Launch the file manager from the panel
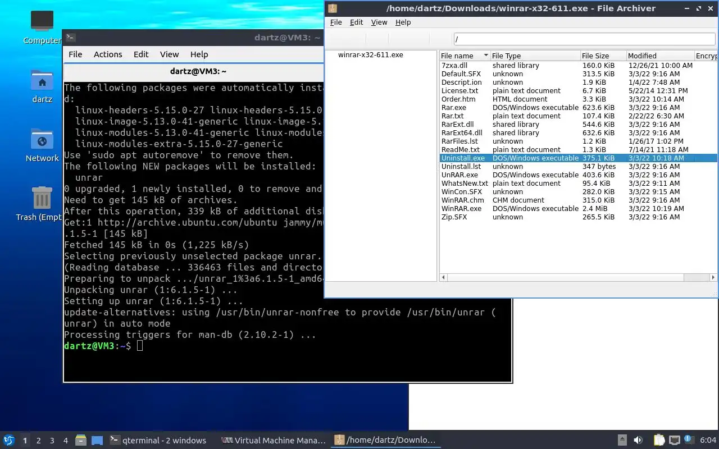The image size is (719, 449). [x=80, y=440]
